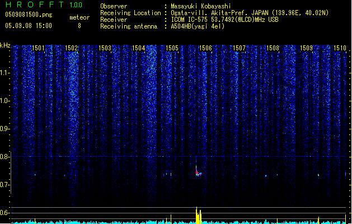Click the 0.8 kHz axis label
This screenshot has width=352, height=224.
4,157
